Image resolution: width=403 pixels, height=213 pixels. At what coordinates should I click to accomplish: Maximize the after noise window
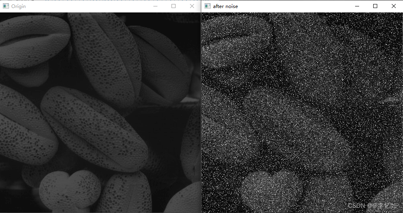click(375, 6)
